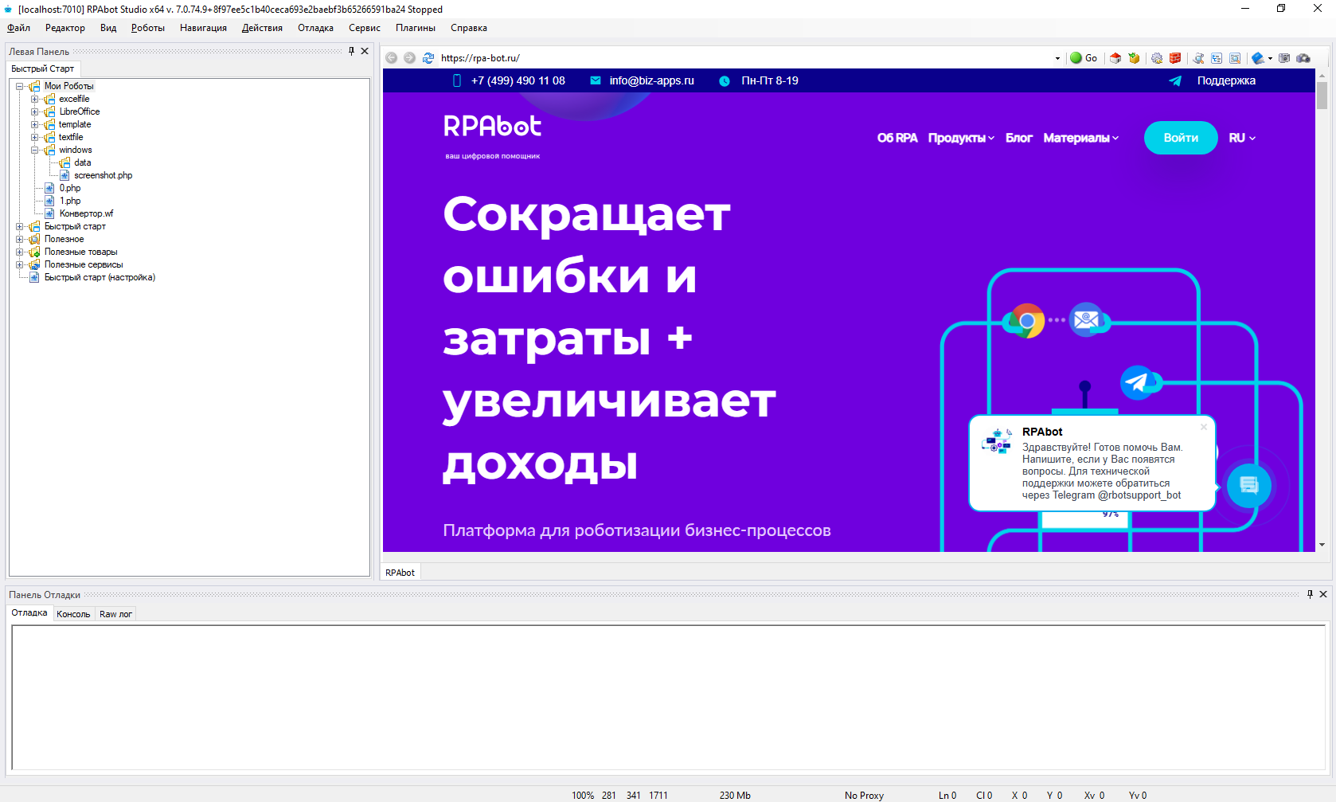Click the yellow box with green arrow
The width and height of the screenshot is (1336, 802).
tap(1134, 58)
